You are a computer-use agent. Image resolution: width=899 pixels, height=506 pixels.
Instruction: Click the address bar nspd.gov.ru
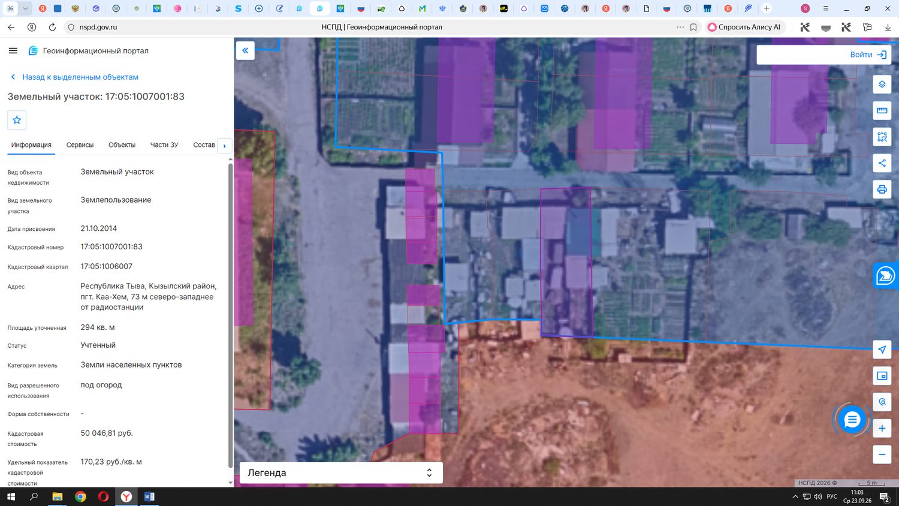click(x=98, y=27)
